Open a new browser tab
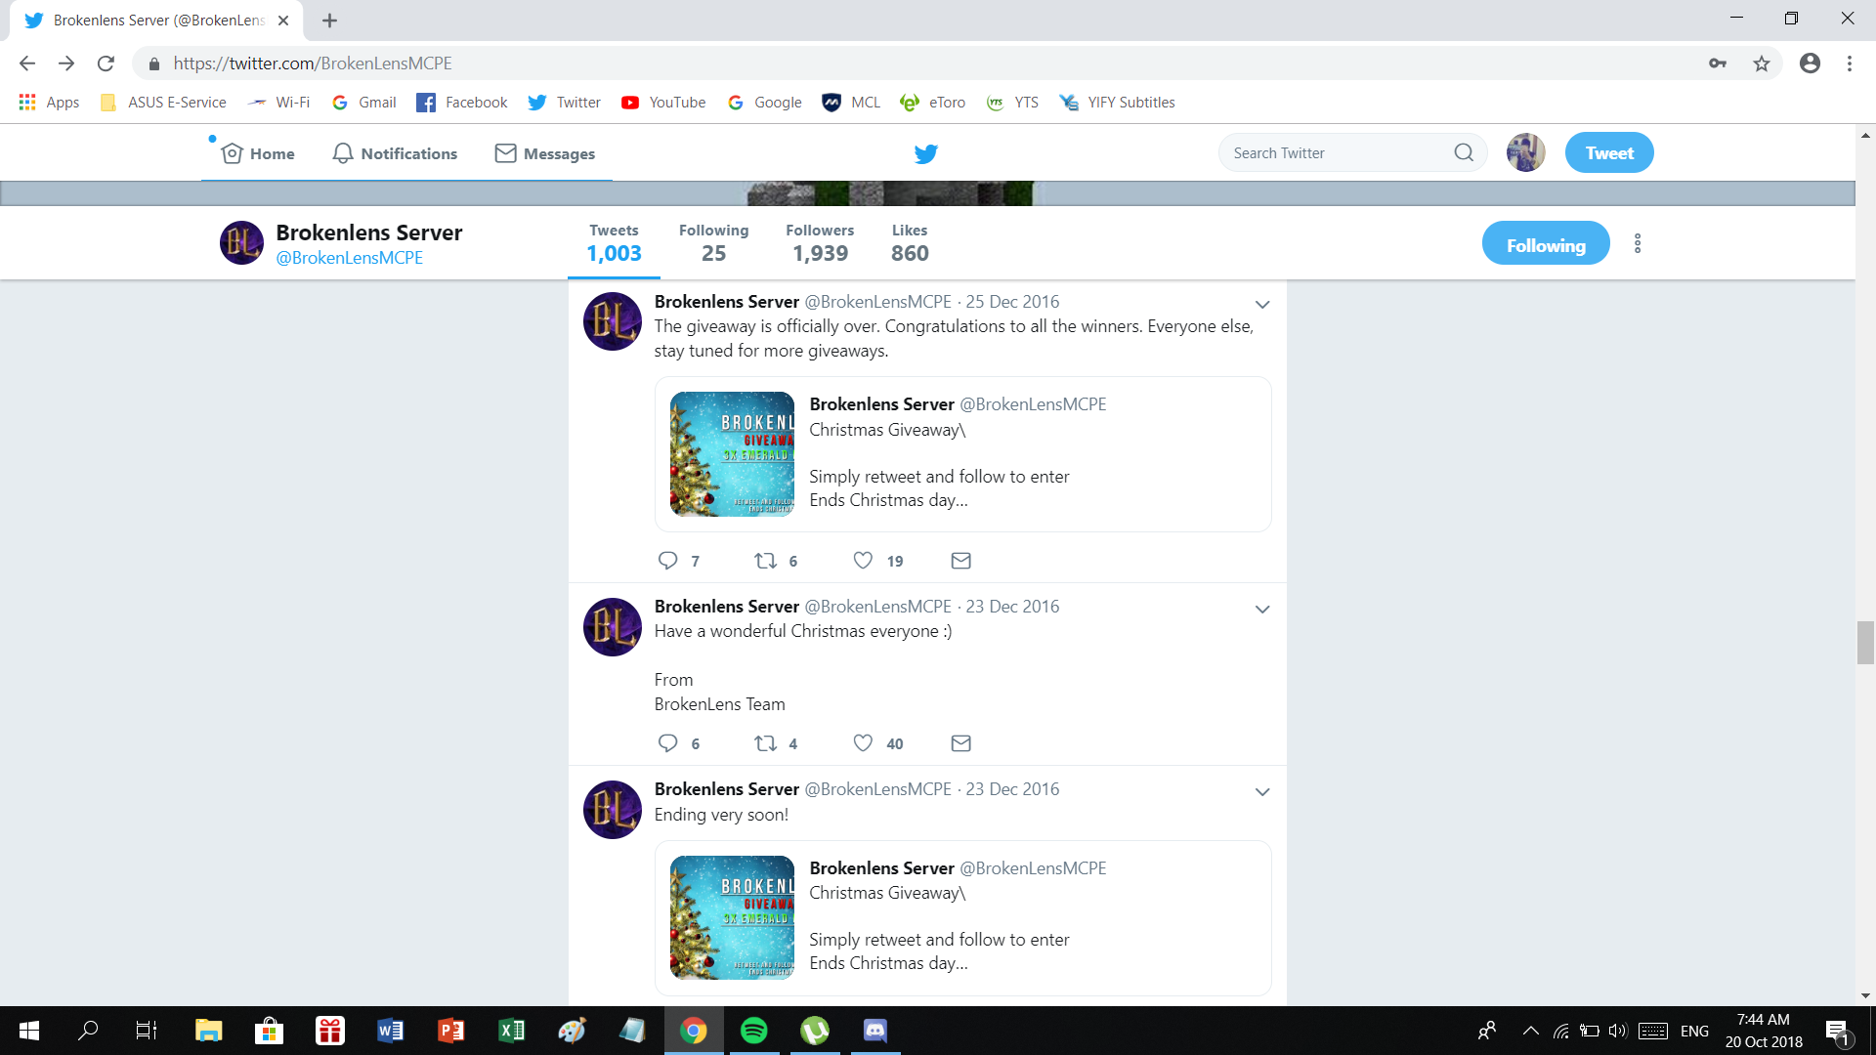The width and height of the screenshot is (1876, 1055). [329, 21]
